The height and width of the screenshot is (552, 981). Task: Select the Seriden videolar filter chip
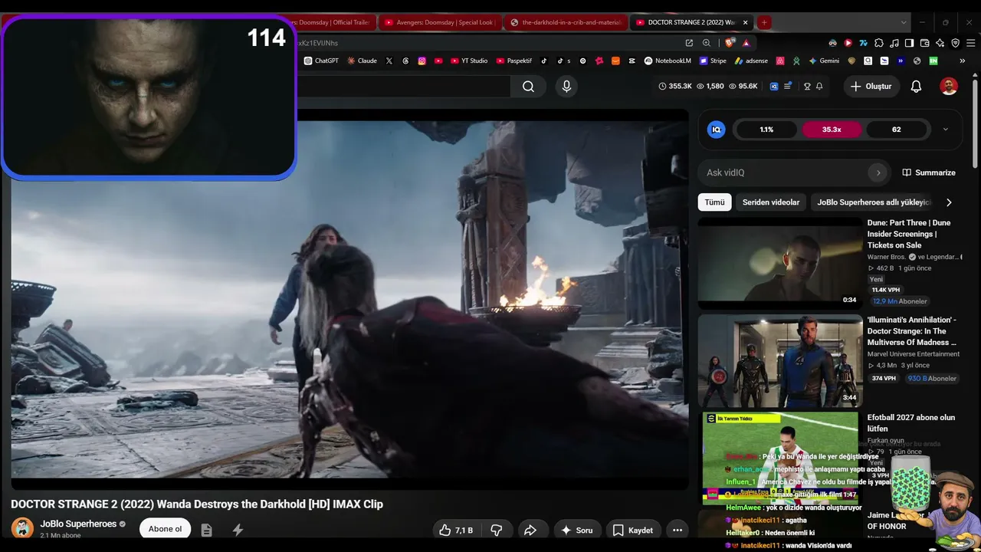click(771, 202)
